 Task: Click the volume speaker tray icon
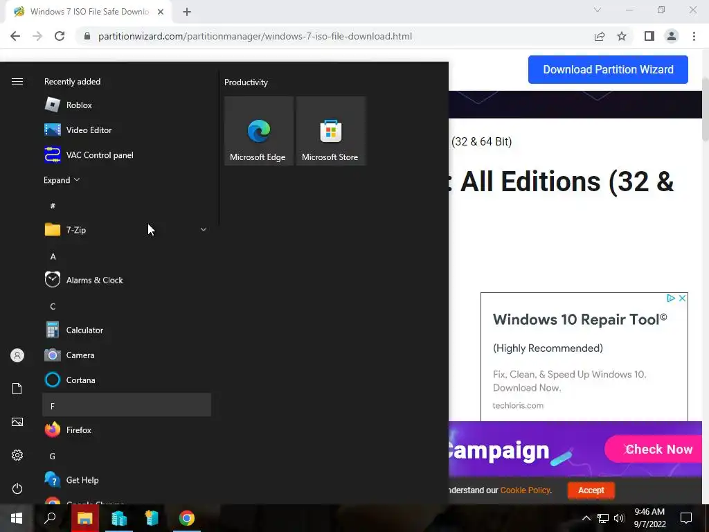click(619, 518)
